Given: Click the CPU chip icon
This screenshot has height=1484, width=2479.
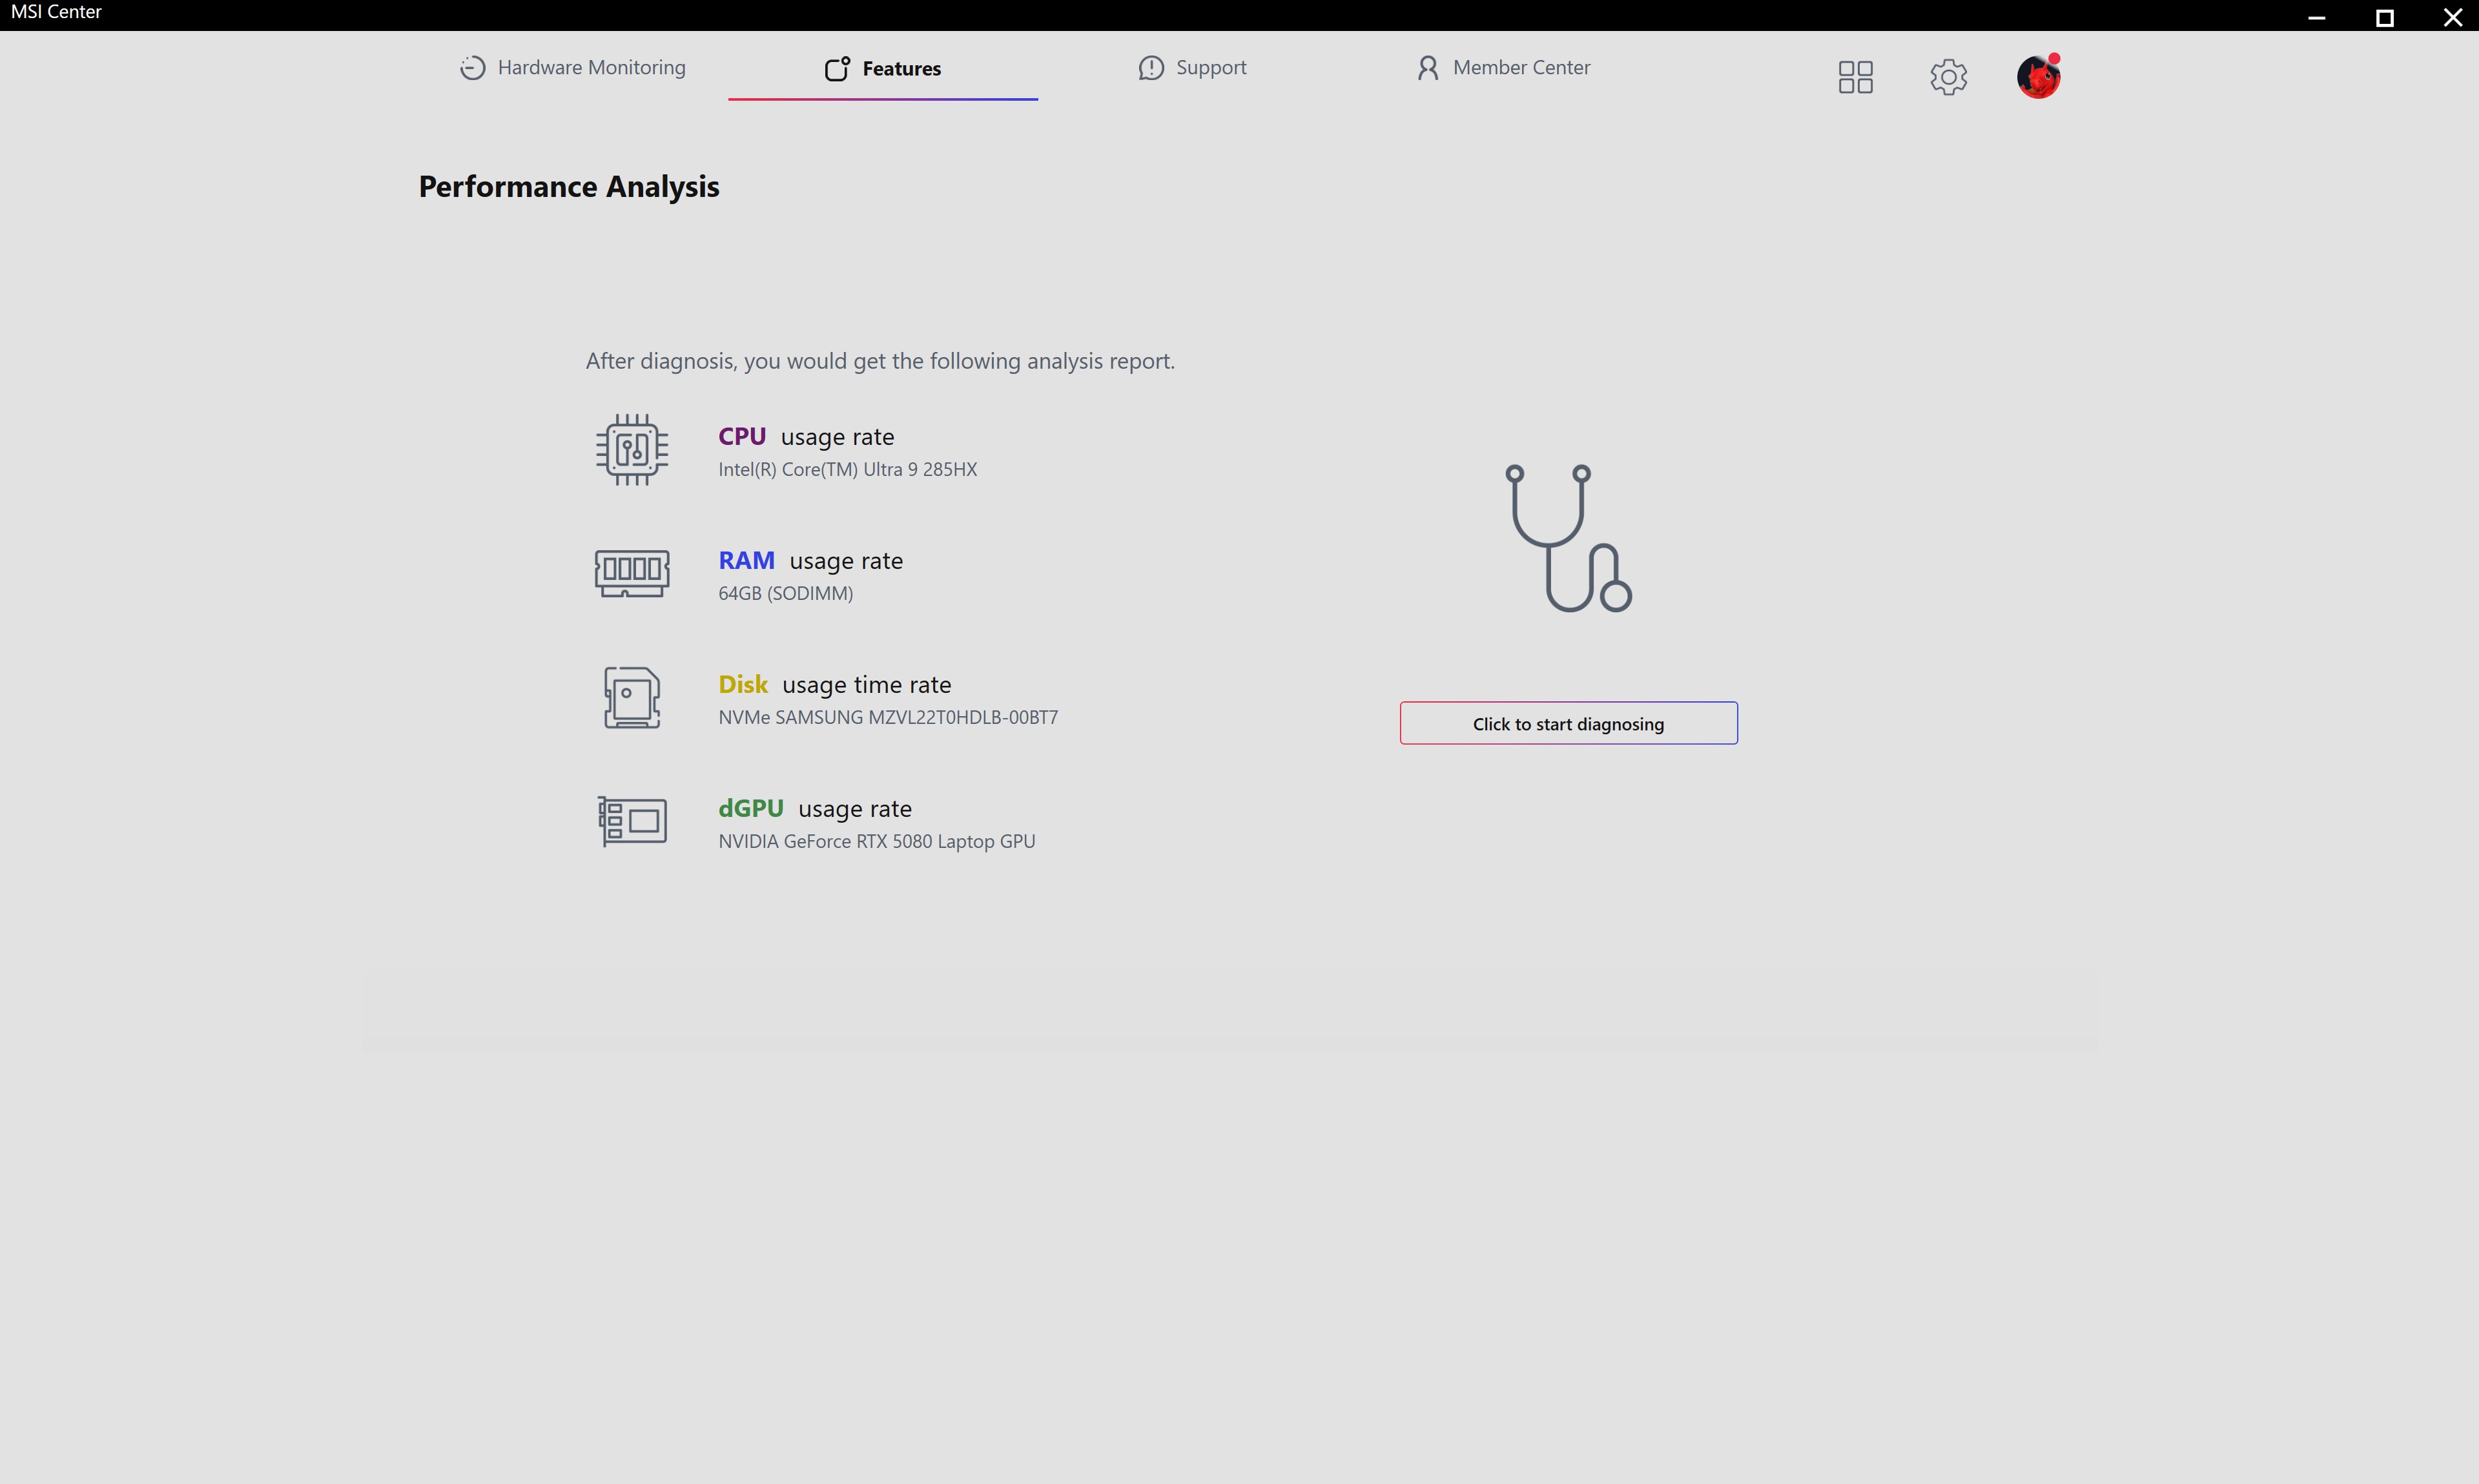Looking at the screenshot, I should pos(632,450).
